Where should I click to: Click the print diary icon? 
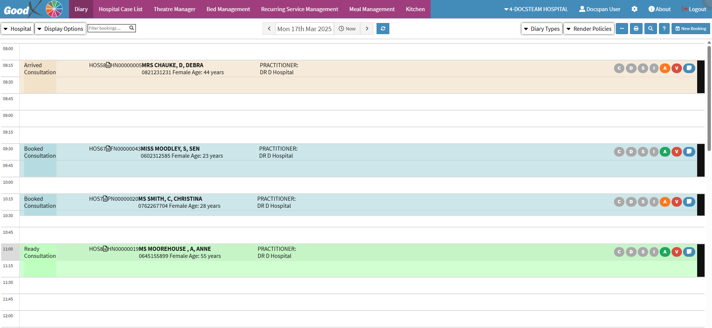[636, 29]
